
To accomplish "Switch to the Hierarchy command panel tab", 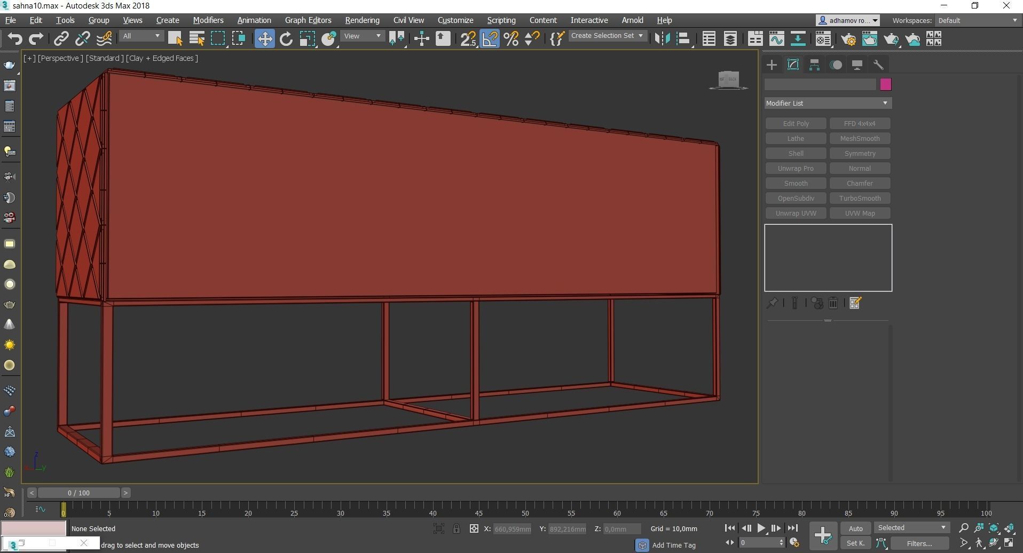I will (814, 65).
